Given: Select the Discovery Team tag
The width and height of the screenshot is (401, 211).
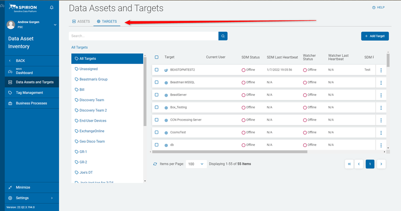Looking at the screenshot, I should point(91,100).
